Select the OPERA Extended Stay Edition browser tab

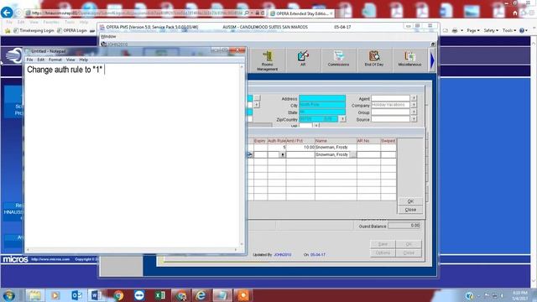[301, 13]
